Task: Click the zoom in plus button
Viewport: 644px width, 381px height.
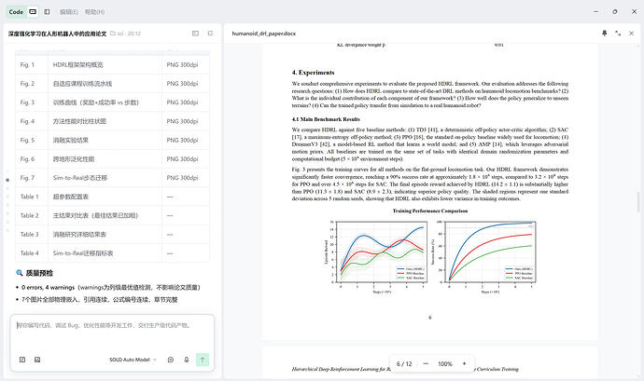Action: [x=465, y=364]
